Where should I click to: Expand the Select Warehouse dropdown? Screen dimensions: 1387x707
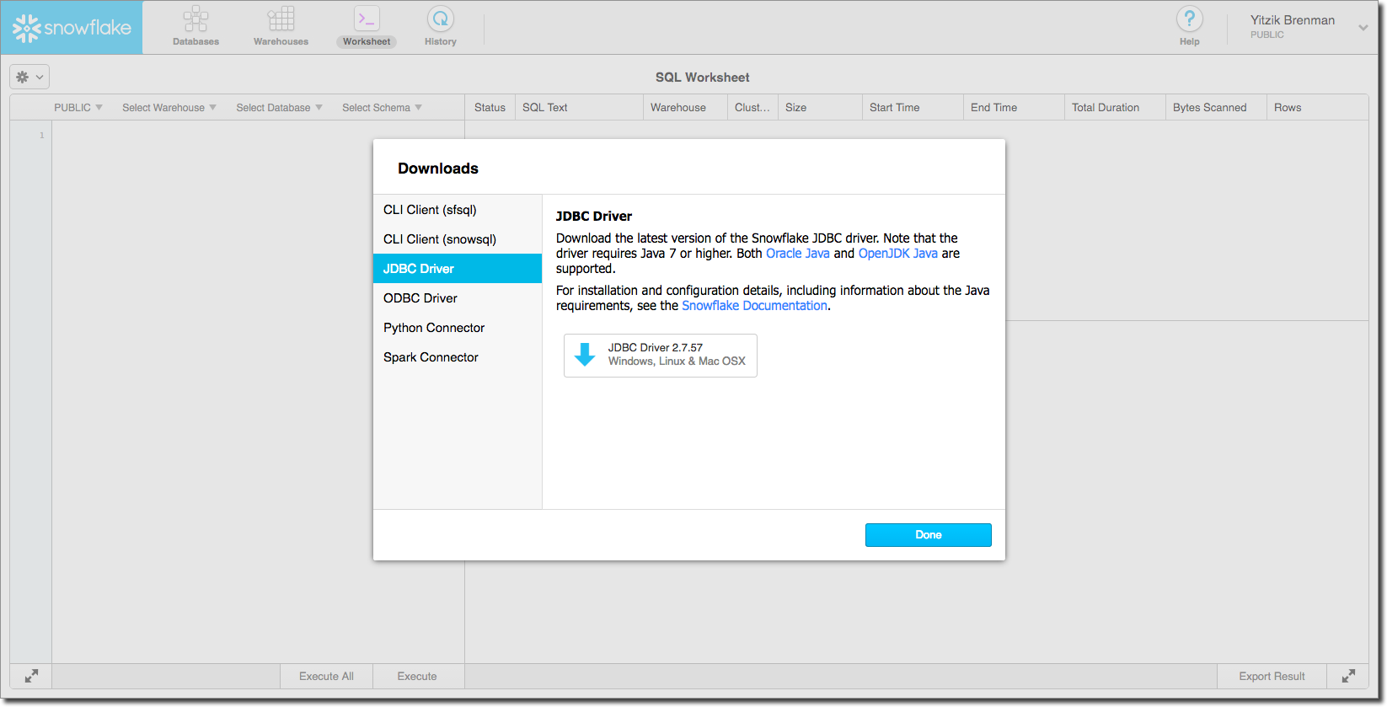169,108
